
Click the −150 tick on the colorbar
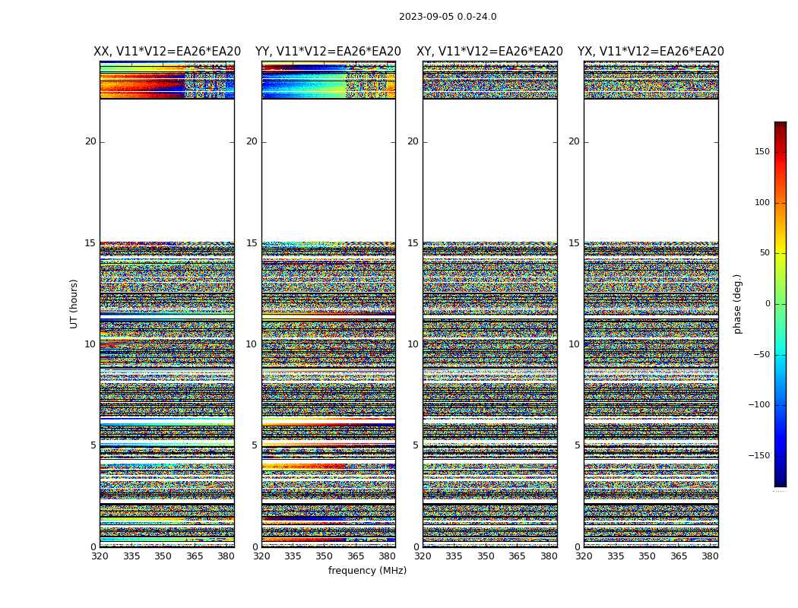pyautogui.click(x=759, y=456)
